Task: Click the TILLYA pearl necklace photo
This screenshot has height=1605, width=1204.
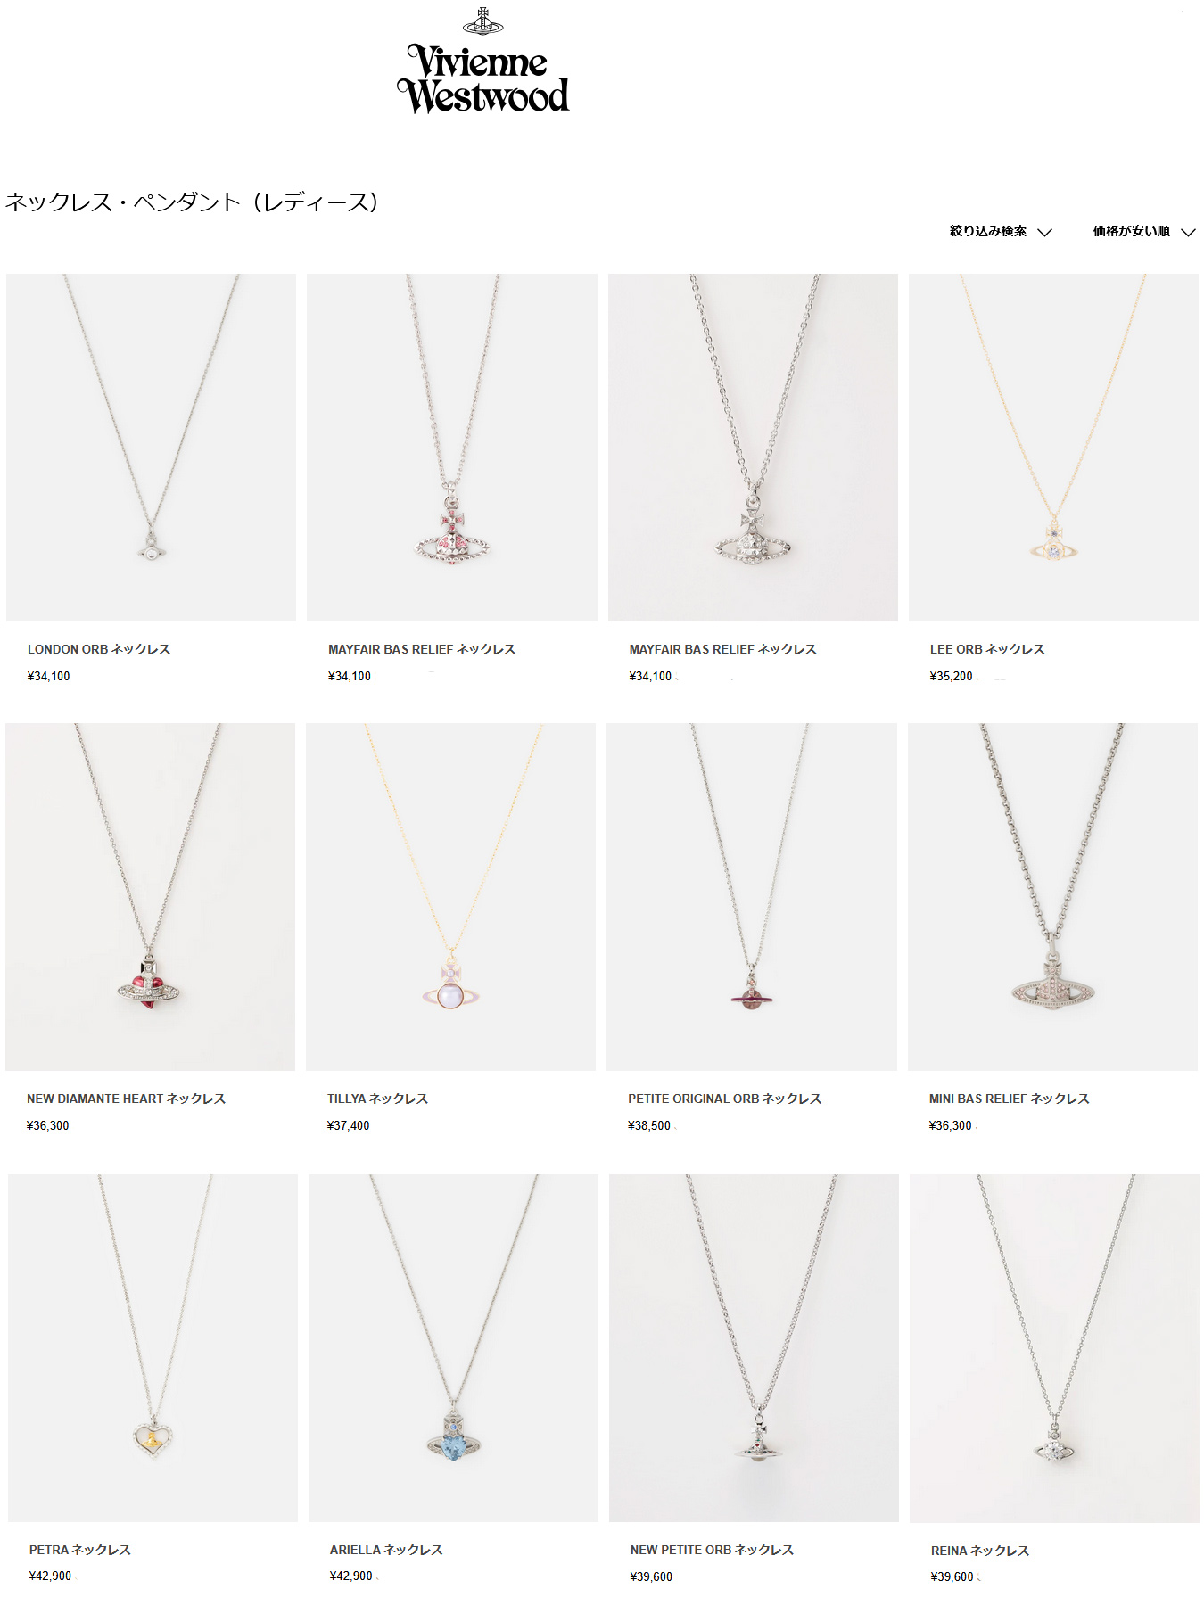Action: pos(450,897)
